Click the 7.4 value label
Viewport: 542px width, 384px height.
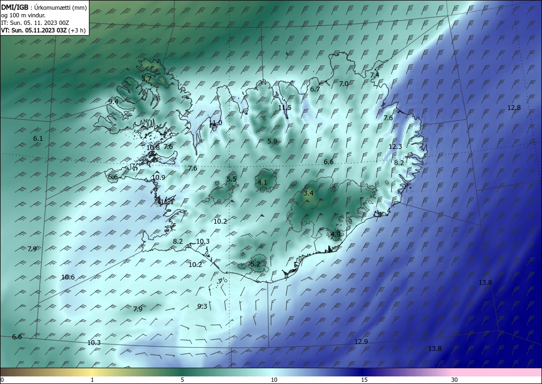375,75
